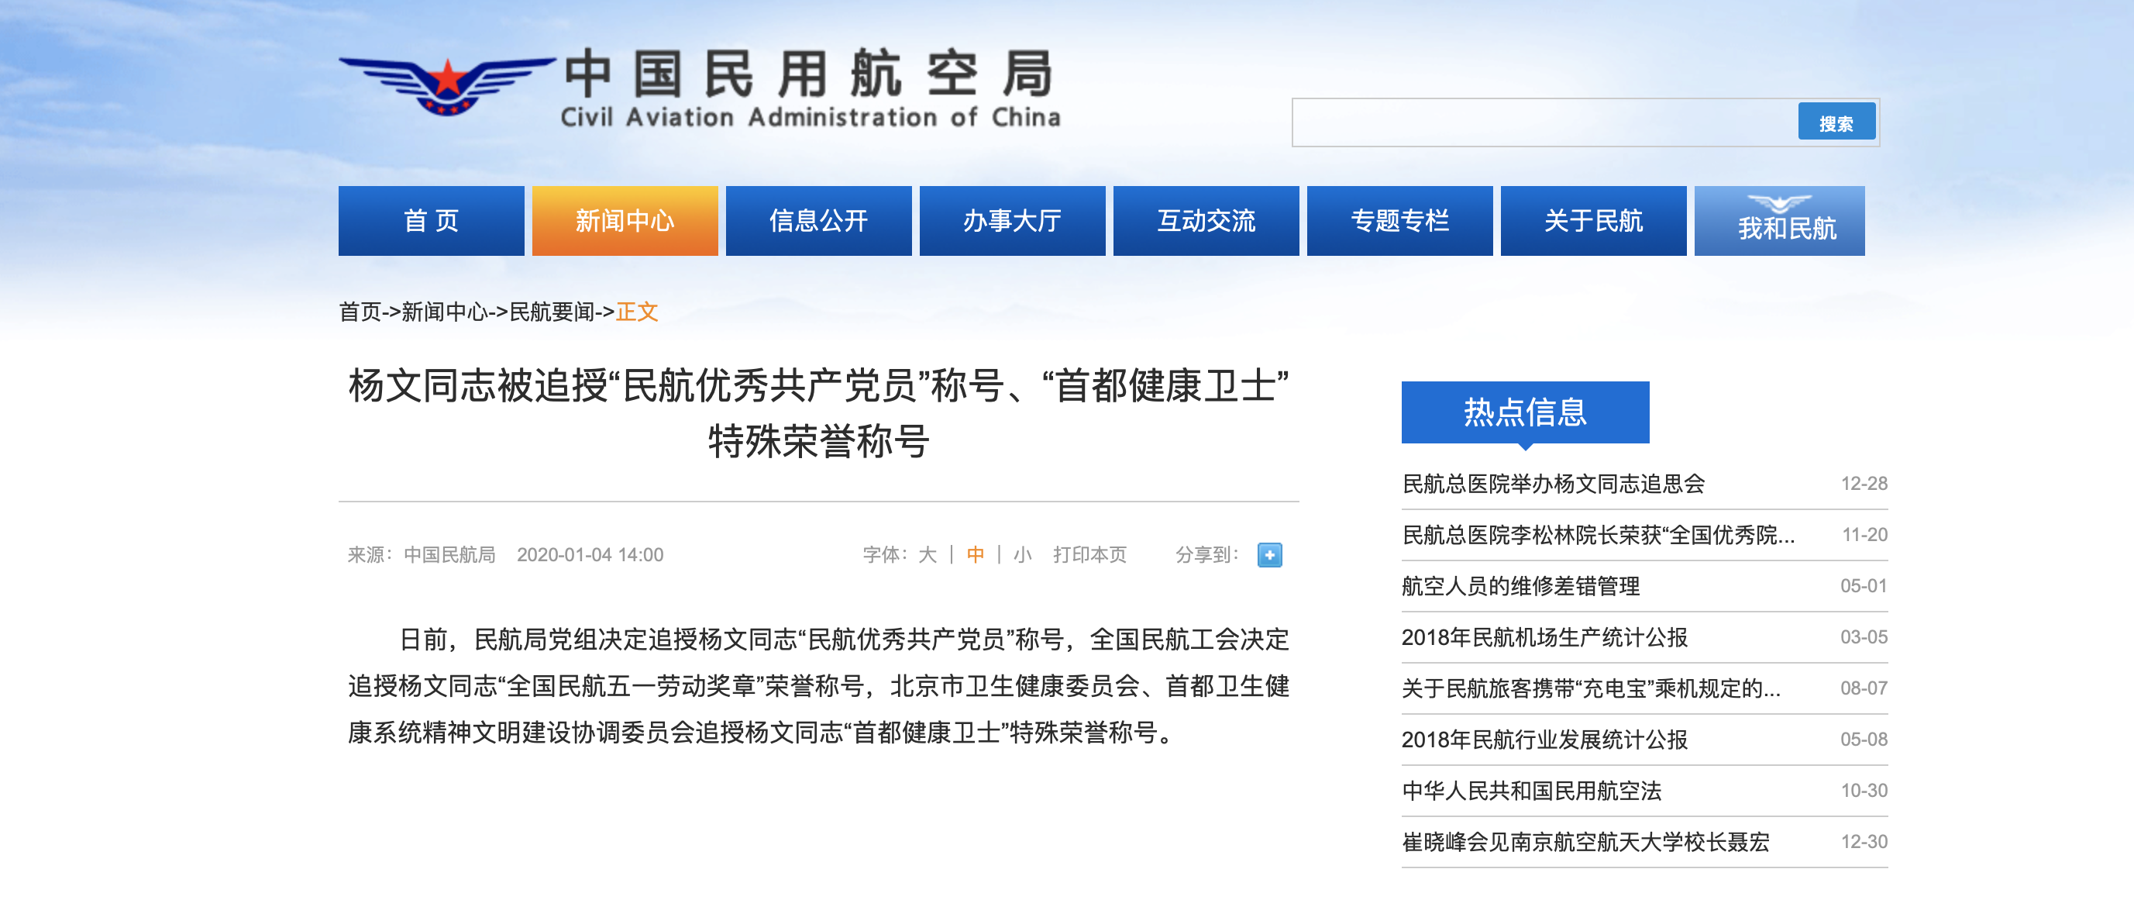Open 2018年民航行业发展统计公报 link
The height and width of the screenshot is (907, 2134).
(1544, 740)
